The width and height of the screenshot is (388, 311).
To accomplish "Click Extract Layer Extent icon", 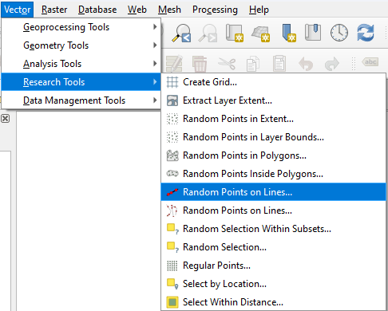I will (x=172, y=100).
